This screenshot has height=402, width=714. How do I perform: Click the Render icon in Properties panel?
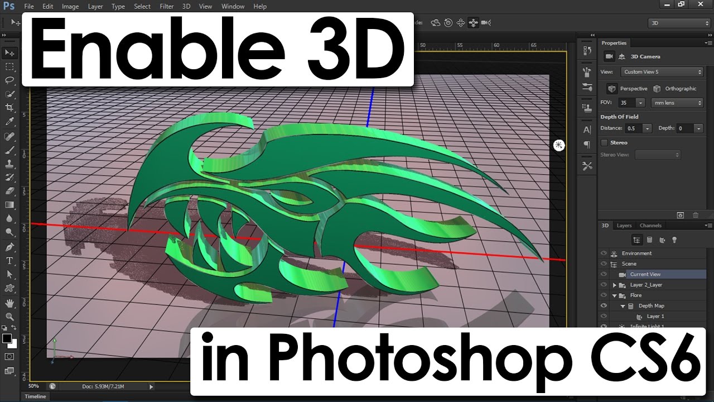click(681, 215)
